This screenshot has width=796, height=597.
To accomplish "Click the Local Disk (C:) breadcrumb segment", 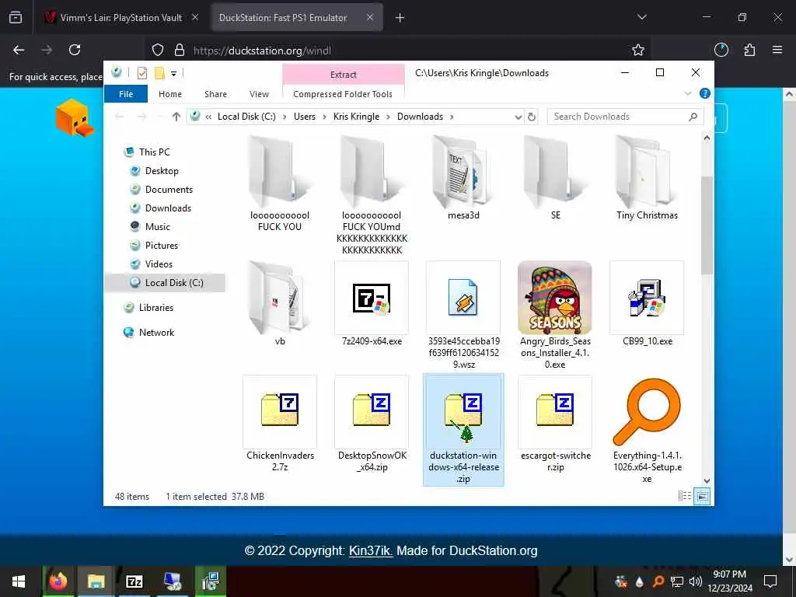I will [x=246, y=117].
